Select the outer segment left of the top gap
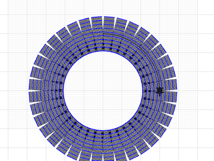This screenshot has width=214, height=161. pos(97,22)
